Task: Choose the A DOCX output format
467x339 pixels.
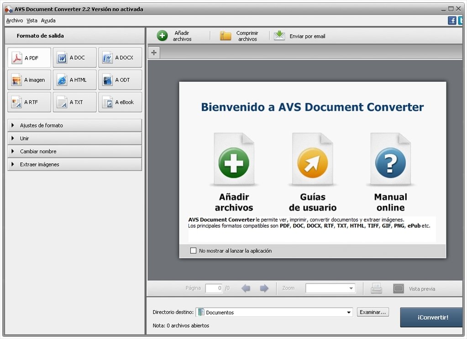Action: pos(121,58)
